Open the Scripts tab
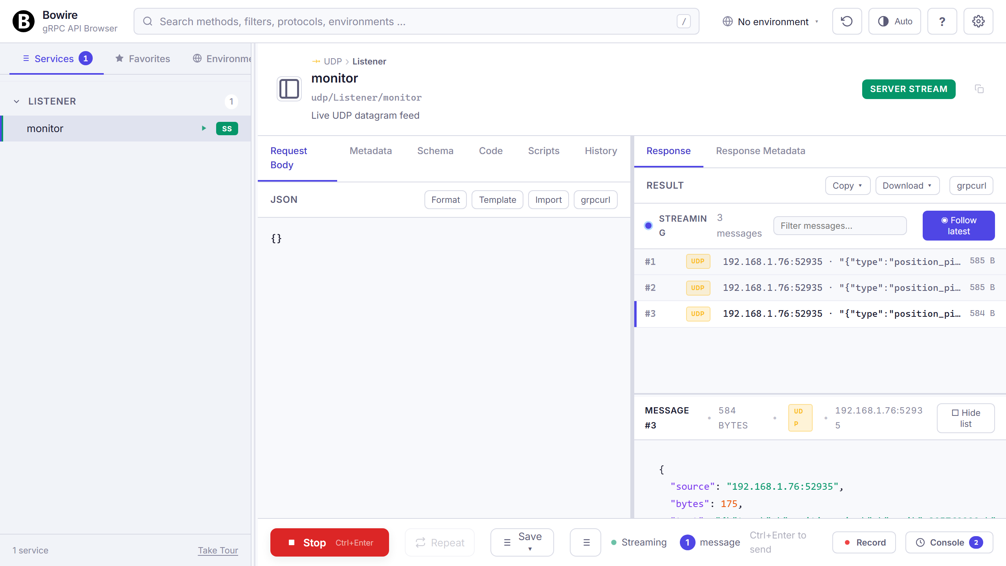 [x=543, y=151]
